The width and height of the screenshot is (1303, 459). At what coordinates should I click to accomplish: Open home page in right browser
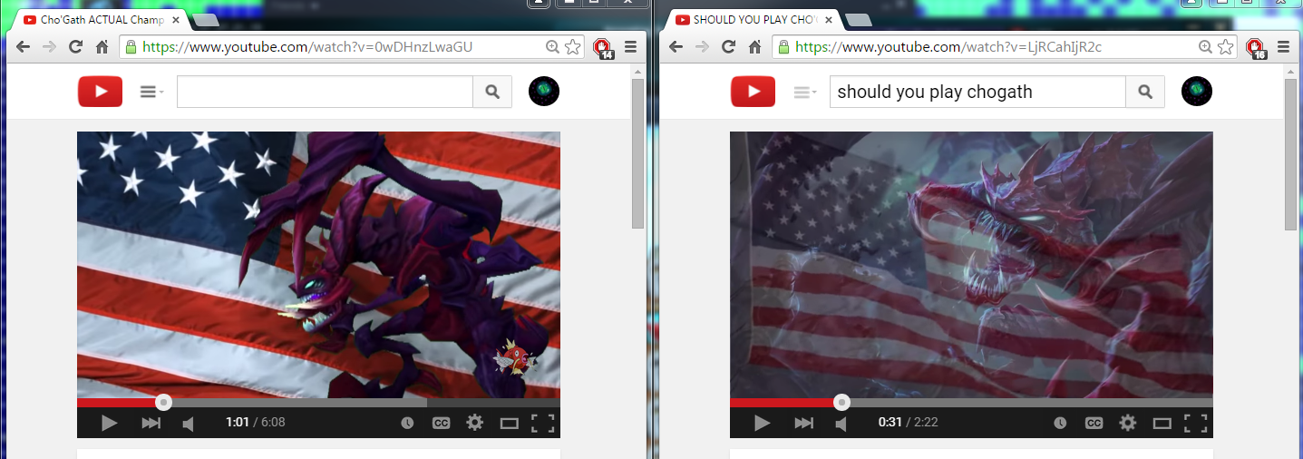(754, 47)
